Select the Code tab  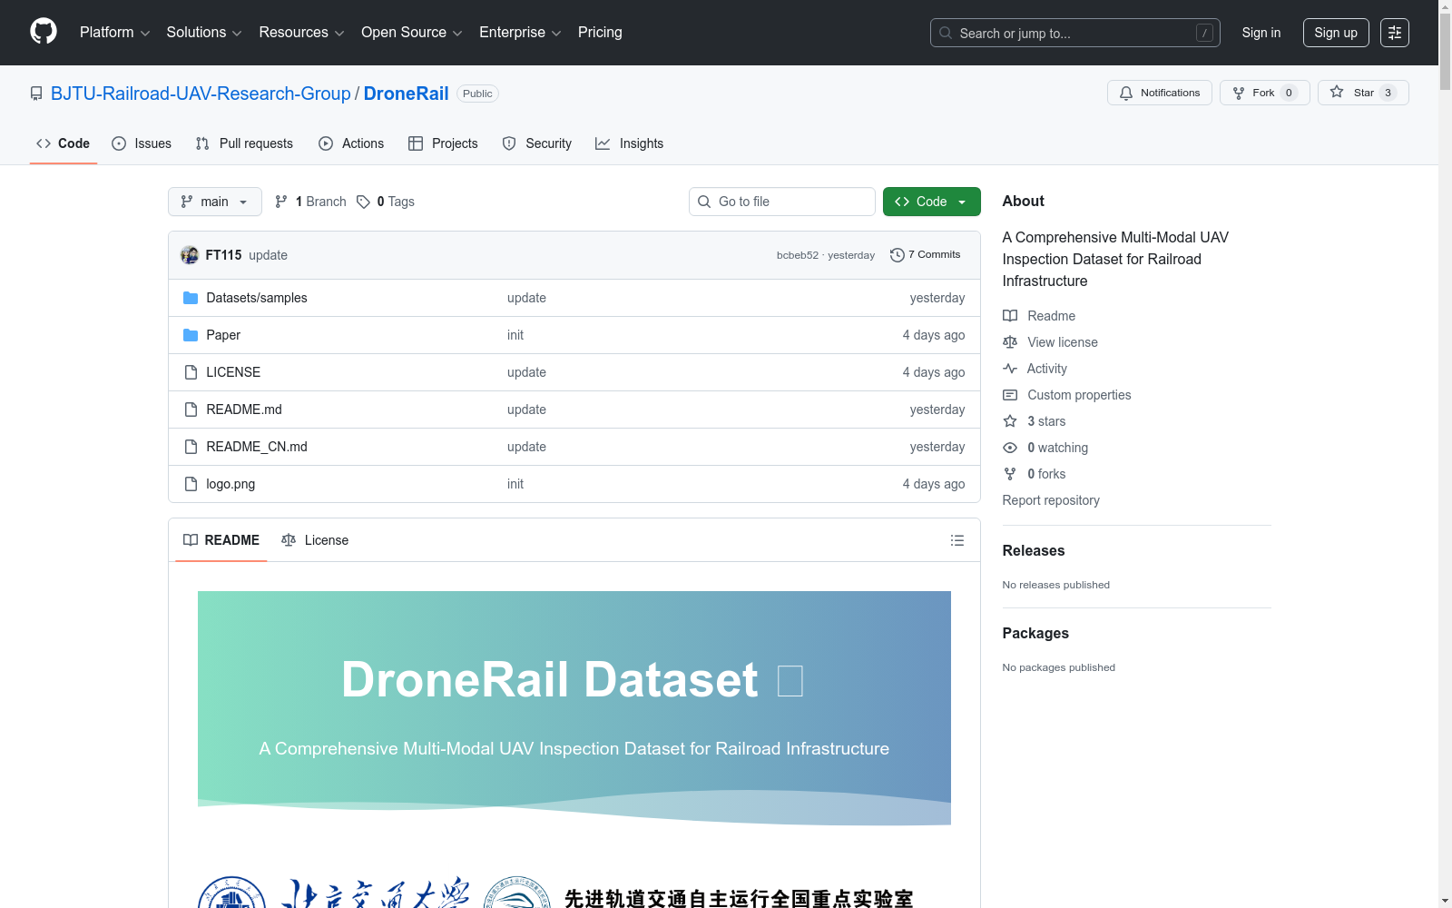64,143
